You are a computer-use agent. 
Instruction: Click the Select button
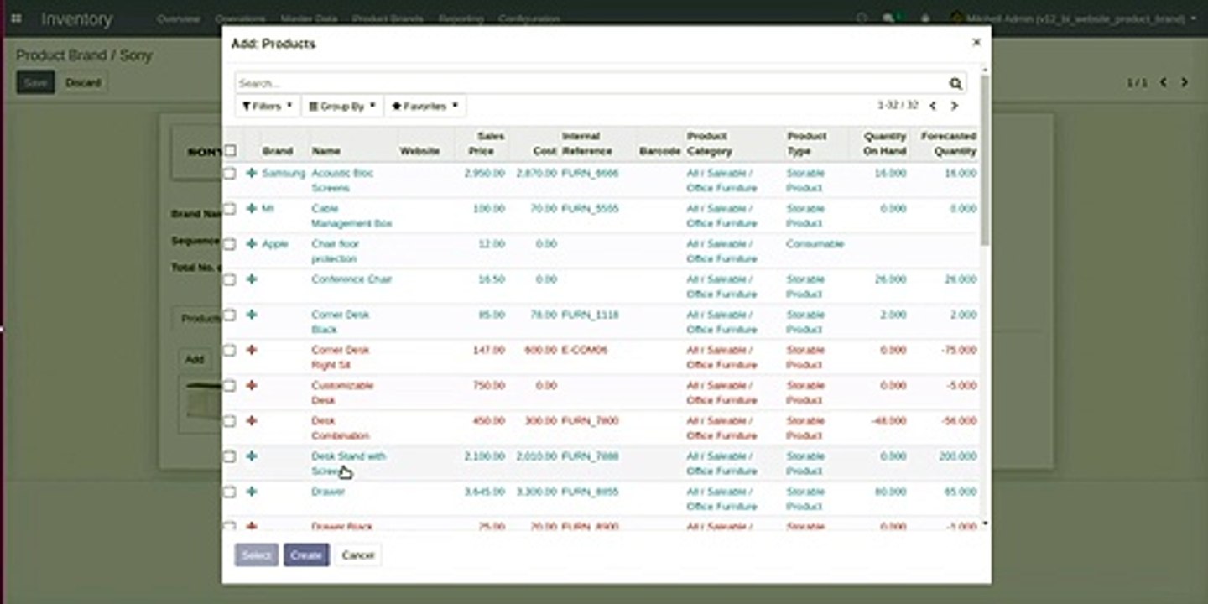pyautogui.click(x=257, y=555)
